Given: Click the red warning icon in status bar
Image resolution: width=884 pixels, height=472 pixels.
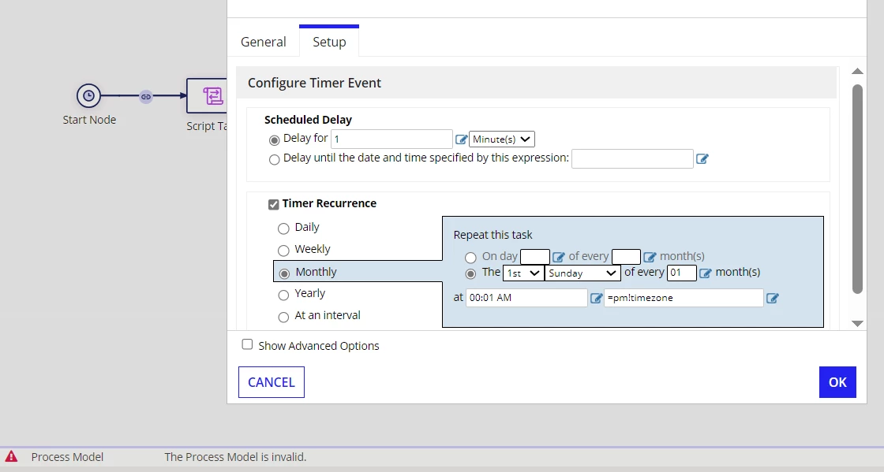Looking at the screenshot, I should [11, 456].
